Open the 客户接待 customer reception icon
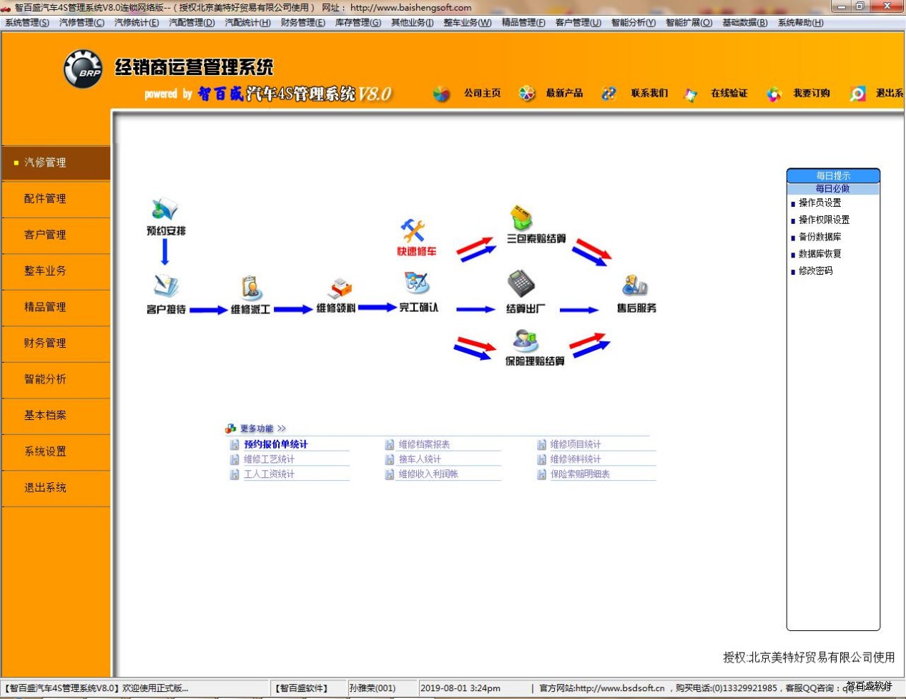 click(x=166, y=288)
